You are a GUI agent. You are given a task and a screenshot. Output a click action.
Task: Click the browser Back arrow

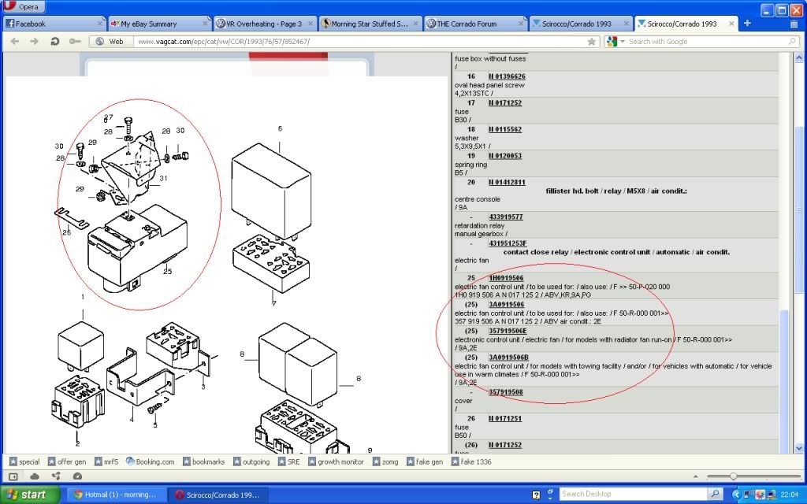15,41
